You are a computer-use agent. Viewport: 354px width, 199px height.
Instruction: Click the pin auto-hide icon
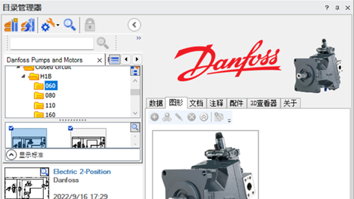coord(337,8)
